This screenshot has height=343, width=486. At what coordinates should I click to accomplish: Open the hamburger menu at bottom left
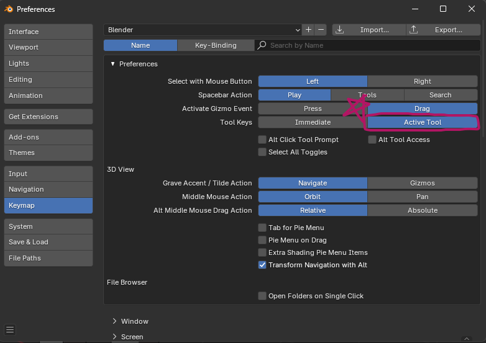pos(10,330)
